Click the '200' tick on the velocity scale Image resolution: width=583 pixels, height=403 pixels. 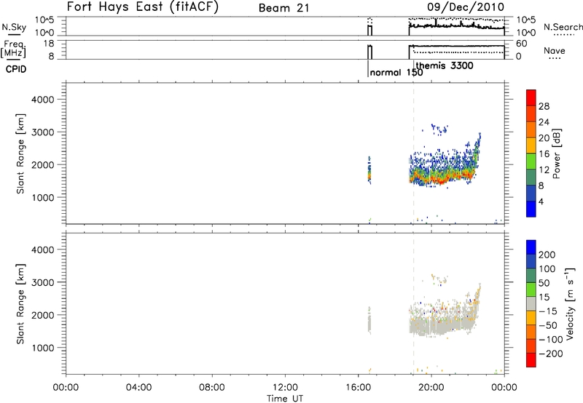[x=547, y=255]
